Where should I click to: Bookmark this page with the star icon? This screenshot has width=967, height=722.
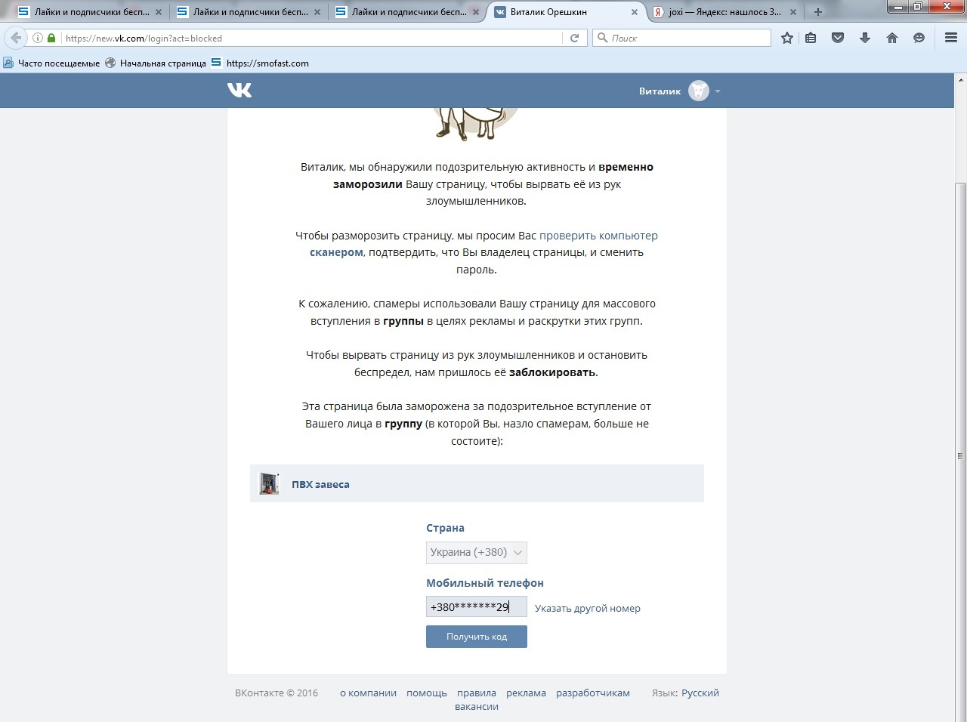click(787, 38)
